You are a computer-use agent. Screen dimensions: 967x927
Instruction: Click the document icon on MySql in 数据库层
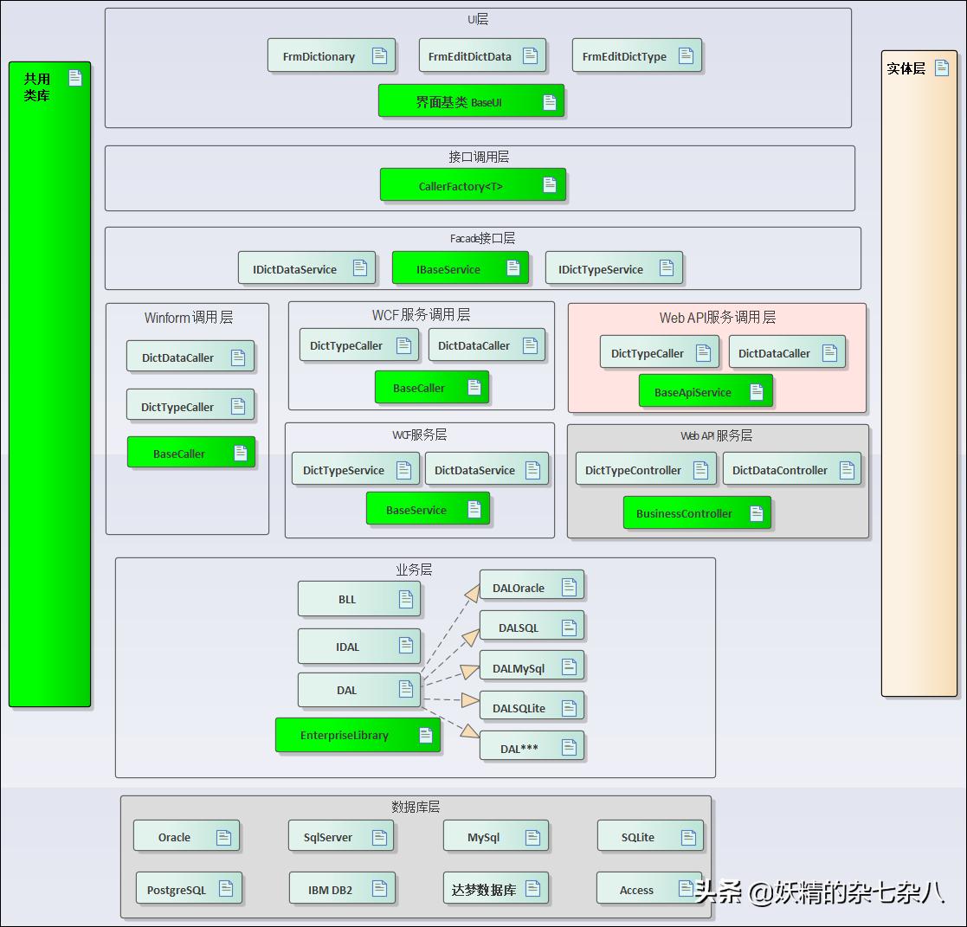tap(532, 835)
